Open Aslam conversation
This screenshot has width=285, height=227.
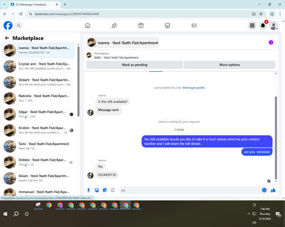(39, 178)
